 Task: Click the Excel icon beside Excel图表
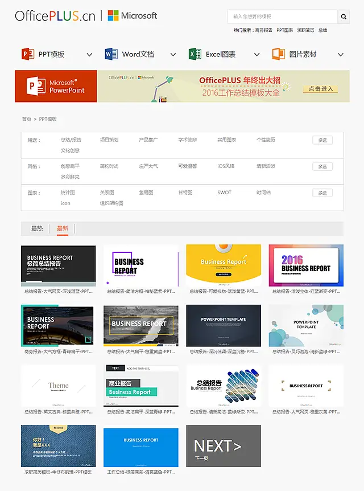point(195,54)
